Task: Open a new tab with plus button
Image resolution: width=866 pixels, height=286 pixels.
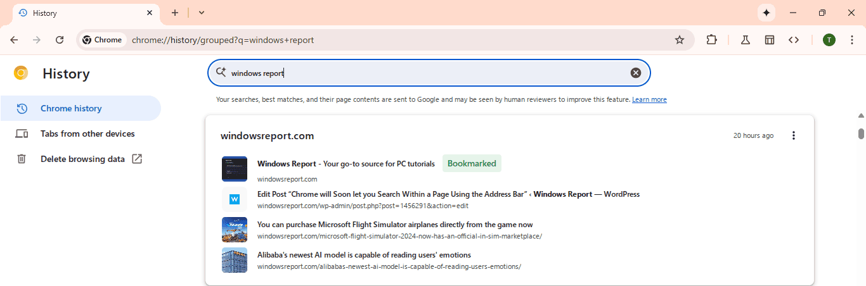Action: pyautogui.click(x=175, y=13)
